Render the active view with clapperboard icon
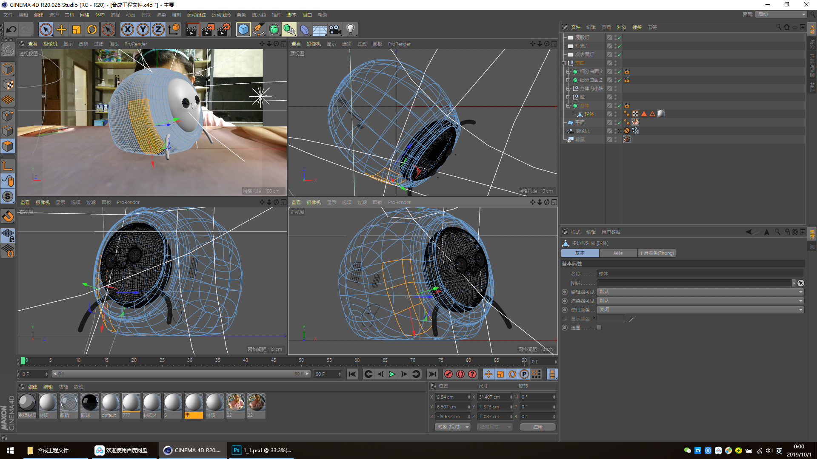 192,29
